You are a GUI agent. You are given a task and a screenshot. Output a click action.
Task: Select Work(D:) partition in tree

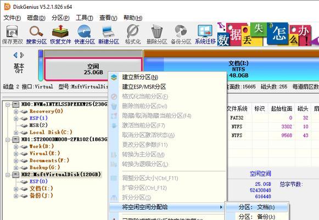42,146
